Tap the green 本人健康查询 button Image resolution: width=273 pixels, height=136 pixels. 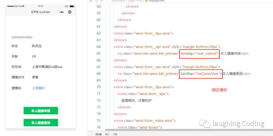click(41, 123)
